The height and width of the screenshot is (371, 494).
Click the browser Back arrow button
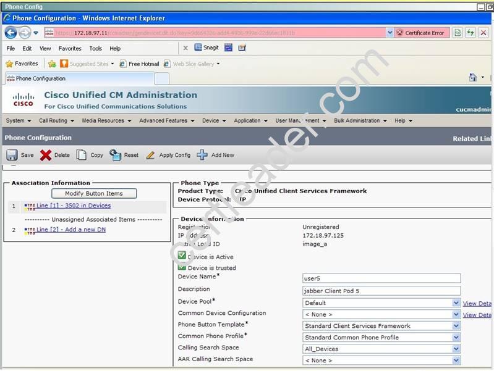[x=11, y=33]
